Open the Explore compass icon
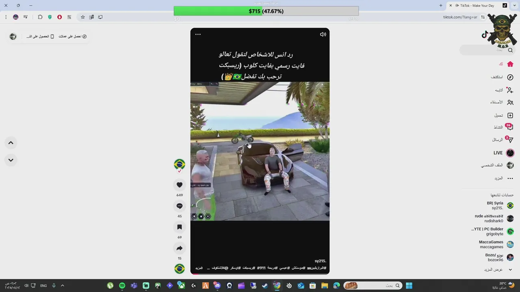The image size is (520, 292). pyautogui.click(x=510, y=77)
